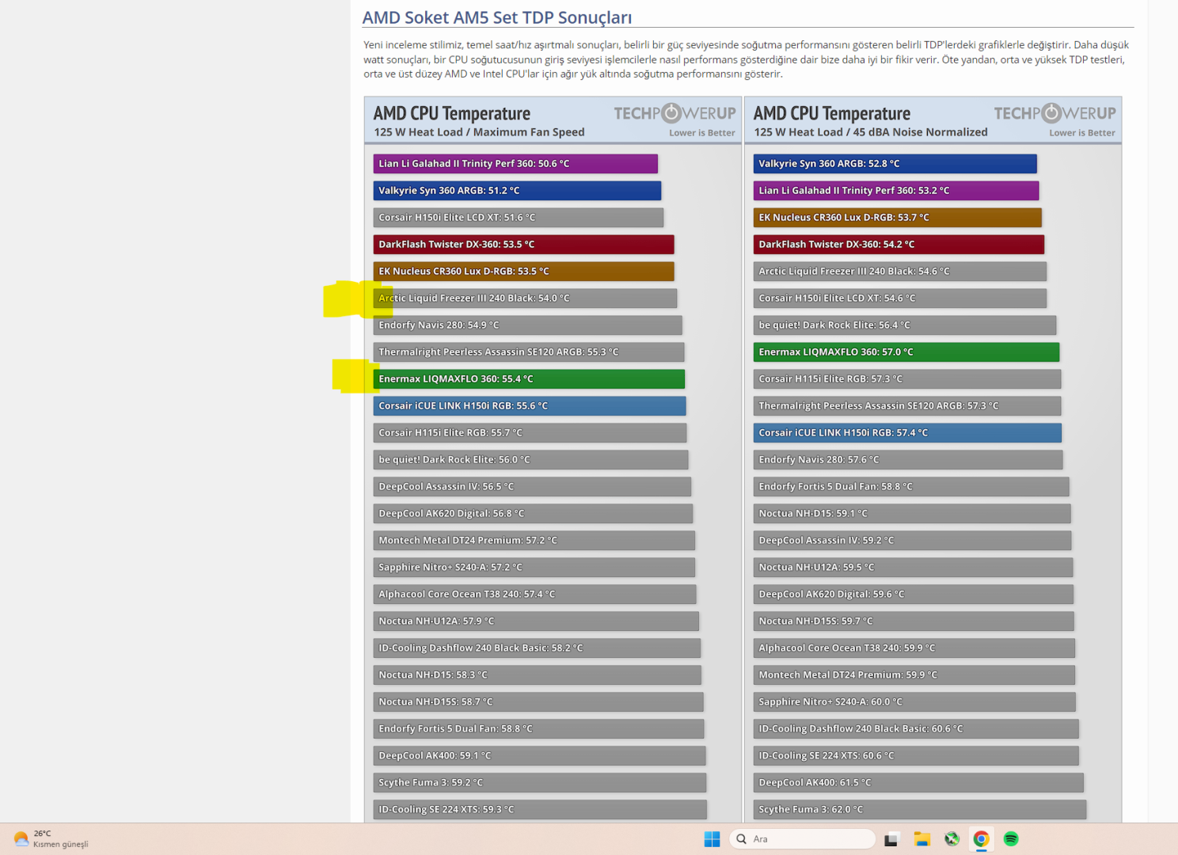Click the bar DarkFlash Twister DX-360: 54.2 °C
This screenshot has height=855, width=1178.
coord(899,245)
